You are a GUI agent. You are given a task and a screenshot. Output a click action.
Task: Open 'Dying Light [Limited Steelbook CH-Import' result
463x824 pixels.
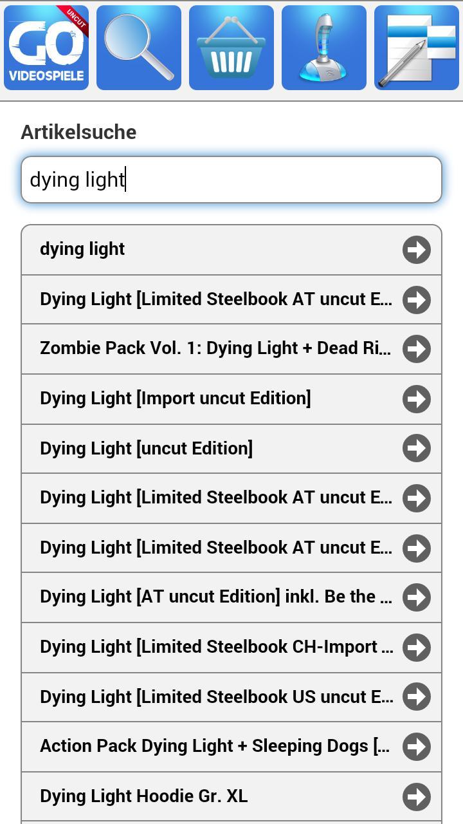pos(193,647)
